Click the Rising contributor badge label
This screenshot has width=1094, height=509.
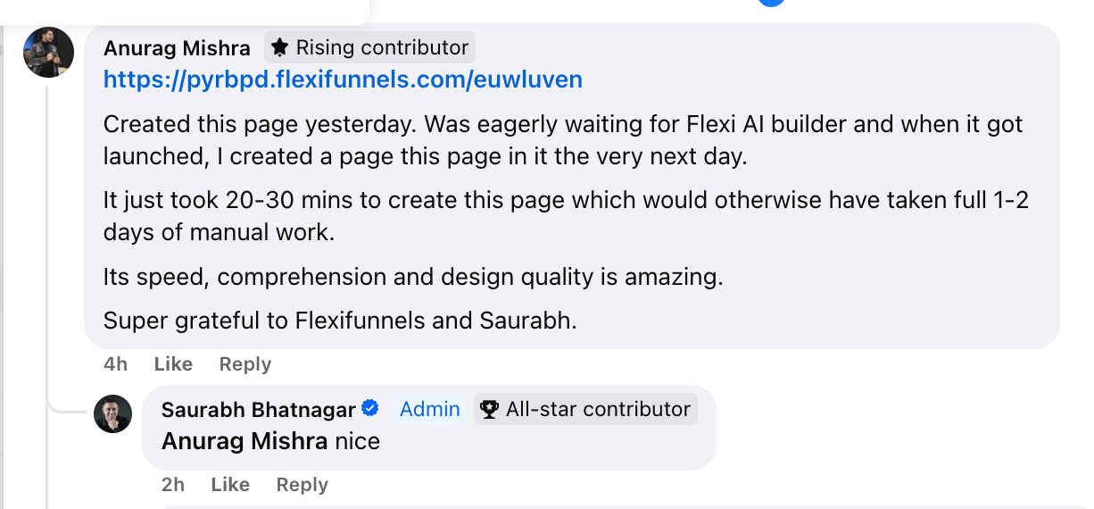coord(381,47)
